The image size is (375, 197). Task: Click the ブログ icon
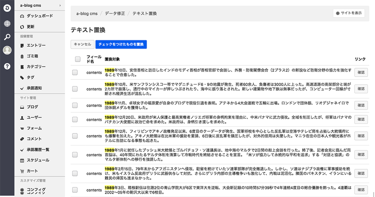[22, 107]
